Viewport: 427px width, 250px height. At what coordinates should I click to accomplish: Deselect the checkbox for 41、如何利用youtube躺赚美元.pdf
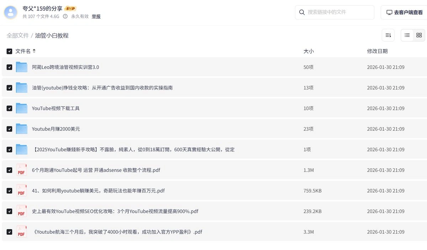tap(9, 190)
